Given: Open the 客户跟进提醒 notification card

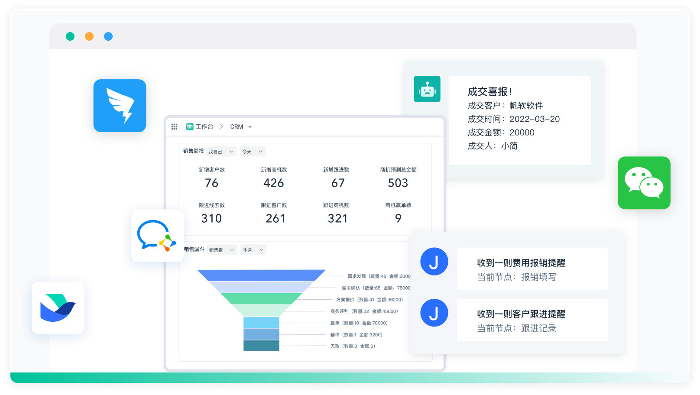Looking at the screenshot, I should point(532,320).
